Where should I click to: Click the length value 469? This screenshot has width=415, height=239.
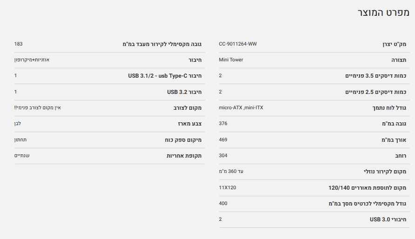[x=223, y=139]
